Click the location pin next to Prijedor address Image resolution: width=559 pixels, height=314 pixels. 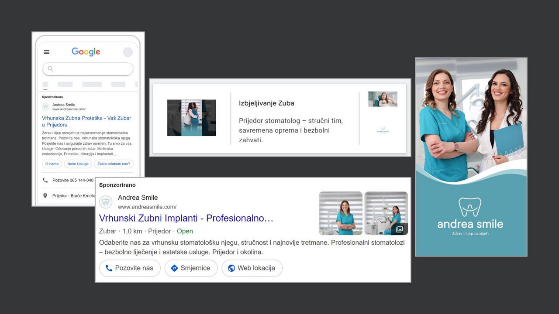click(x=45, y=196)
